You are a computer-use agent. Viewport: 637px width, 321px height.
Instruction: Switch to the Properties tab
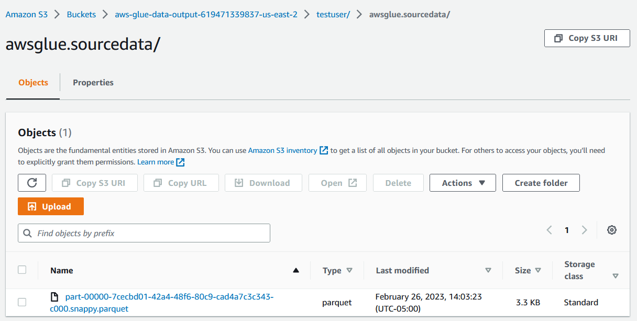pyautogui.click(x=93, y=83)
